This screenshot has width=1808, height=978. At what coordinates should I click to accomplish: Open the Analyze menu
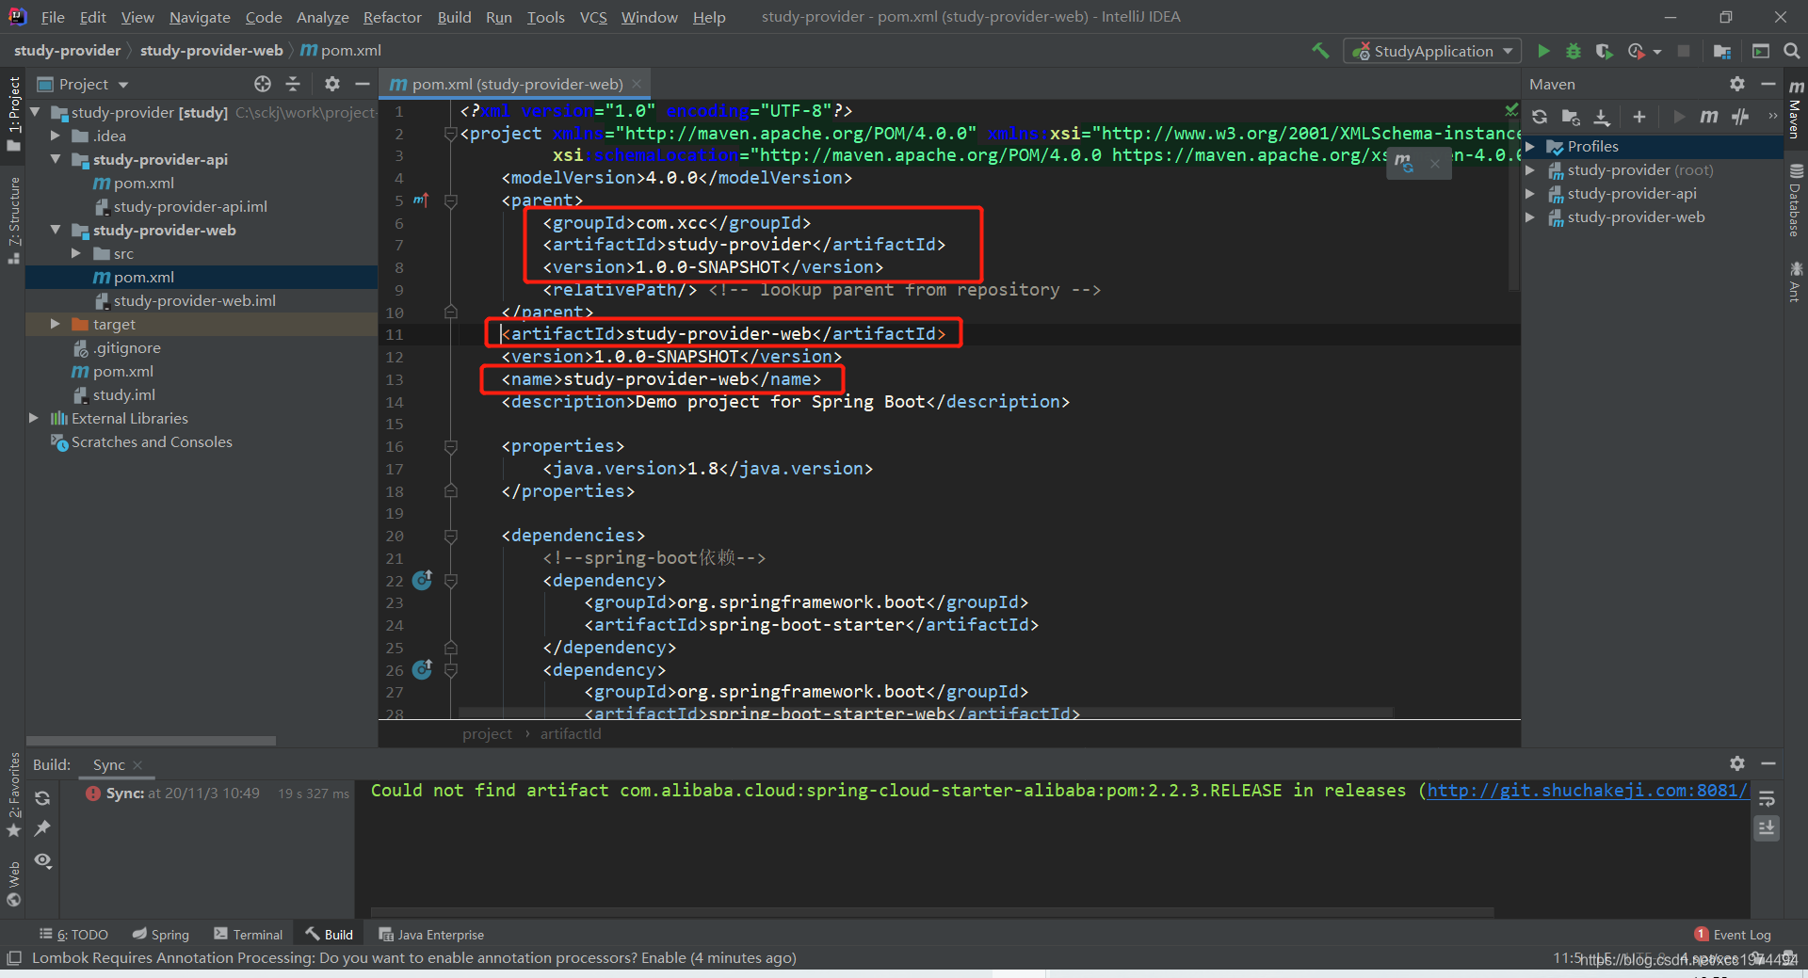tap(322, 17)
